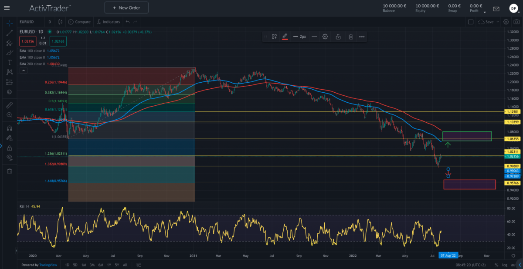The width and height of the screenshot is (523, 269).
Task: Click the trash icon in left toolbar
Action: [9, 171]
